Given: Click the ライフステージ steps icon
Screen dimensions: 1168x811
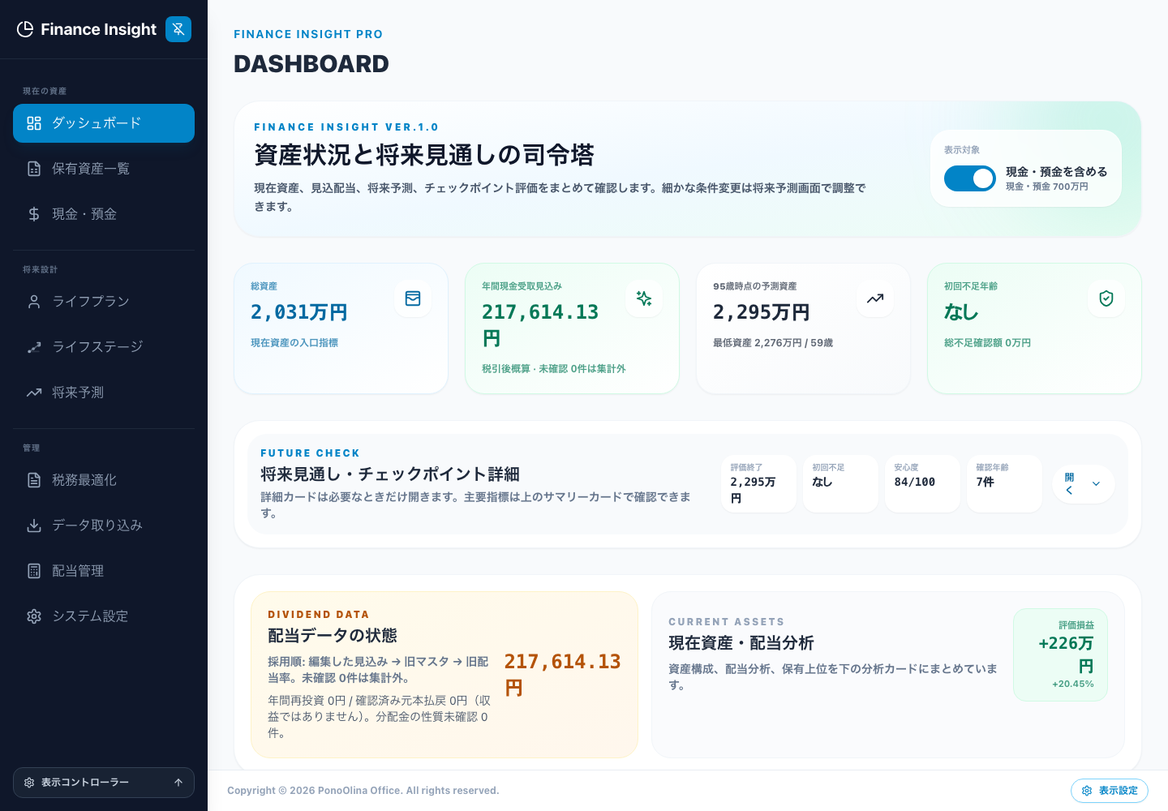Looking at the screenshot, I should 34,347.
